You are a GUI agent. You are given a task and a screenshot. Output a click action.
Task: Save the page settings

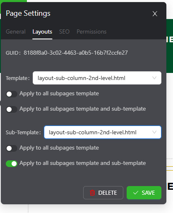pyautogui.click(x=144, y=193)
